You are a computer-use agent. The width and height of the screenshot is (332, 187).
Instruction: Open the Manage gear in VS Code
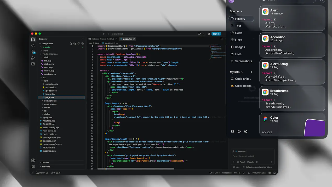33,167
